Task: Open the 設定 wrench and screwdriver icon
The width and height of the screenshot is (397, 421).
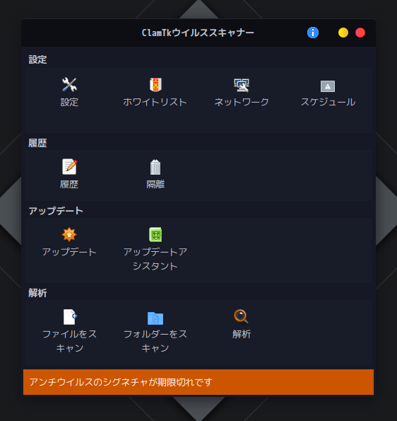Action: 69,85
